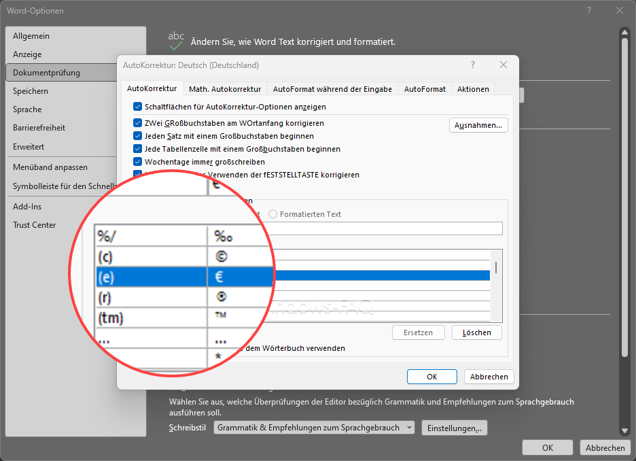Click OK in the Word-Optionen window
This screenshot has width=636, height=461.
coord(548,447)
